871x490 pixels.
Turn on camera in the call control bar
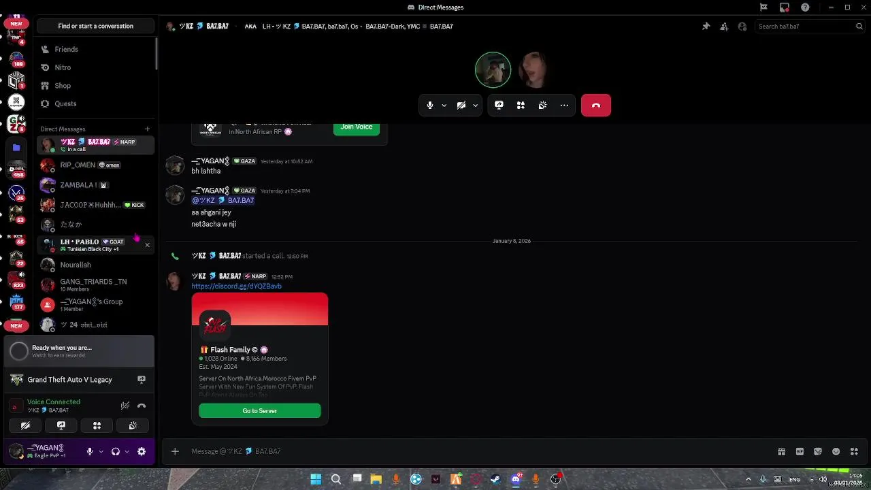pos(461,105)
